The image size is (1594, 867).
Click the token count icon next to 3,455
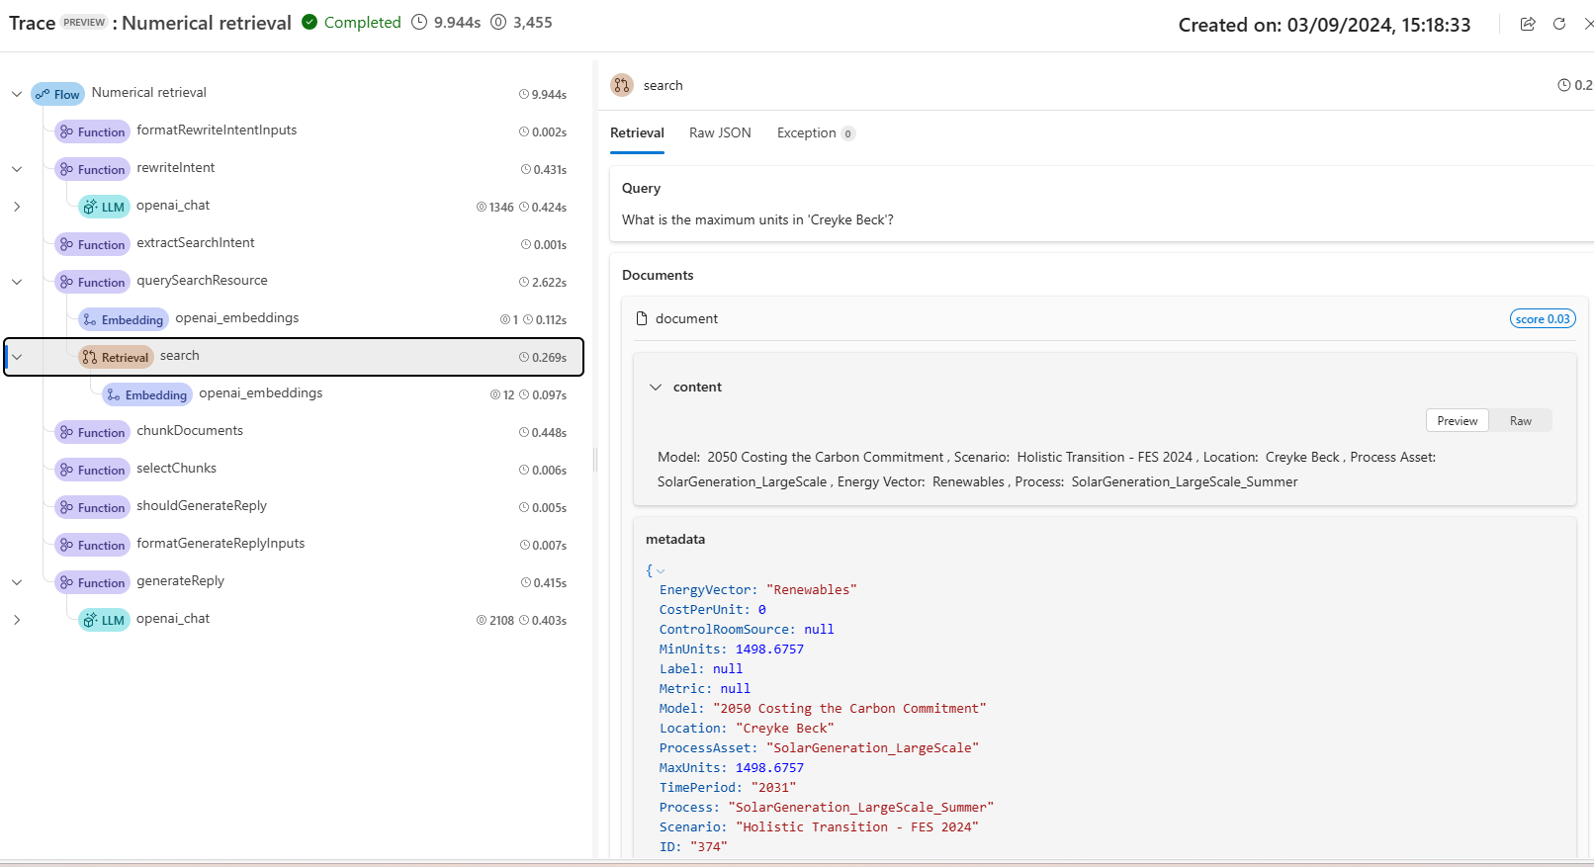[x=498, y=22]
